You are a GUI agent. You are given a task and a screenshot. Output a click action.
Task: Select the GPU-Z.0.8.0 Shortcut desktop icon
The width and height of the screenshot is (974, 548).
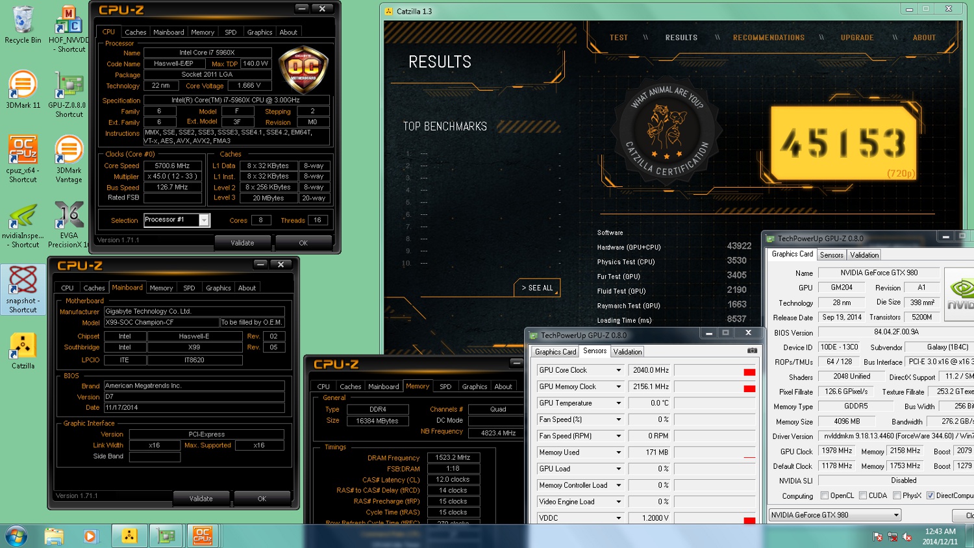click(x=69, y=94)
